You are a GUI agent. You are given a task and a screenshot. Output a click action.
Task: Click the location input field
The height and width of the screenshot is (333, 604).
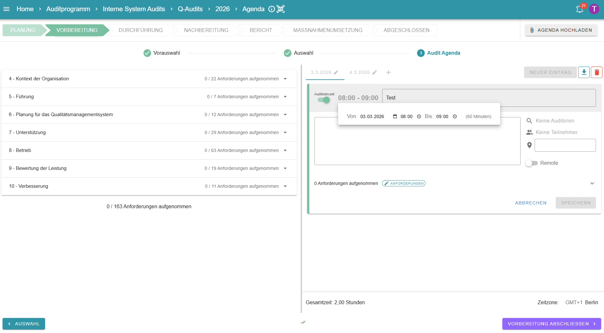coord(565,145)
